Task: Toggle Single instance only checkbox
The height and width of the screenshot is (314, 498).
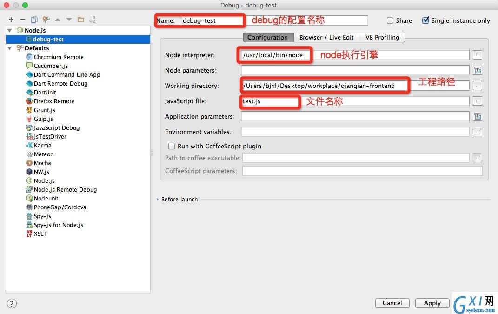Action: (425, 20)
